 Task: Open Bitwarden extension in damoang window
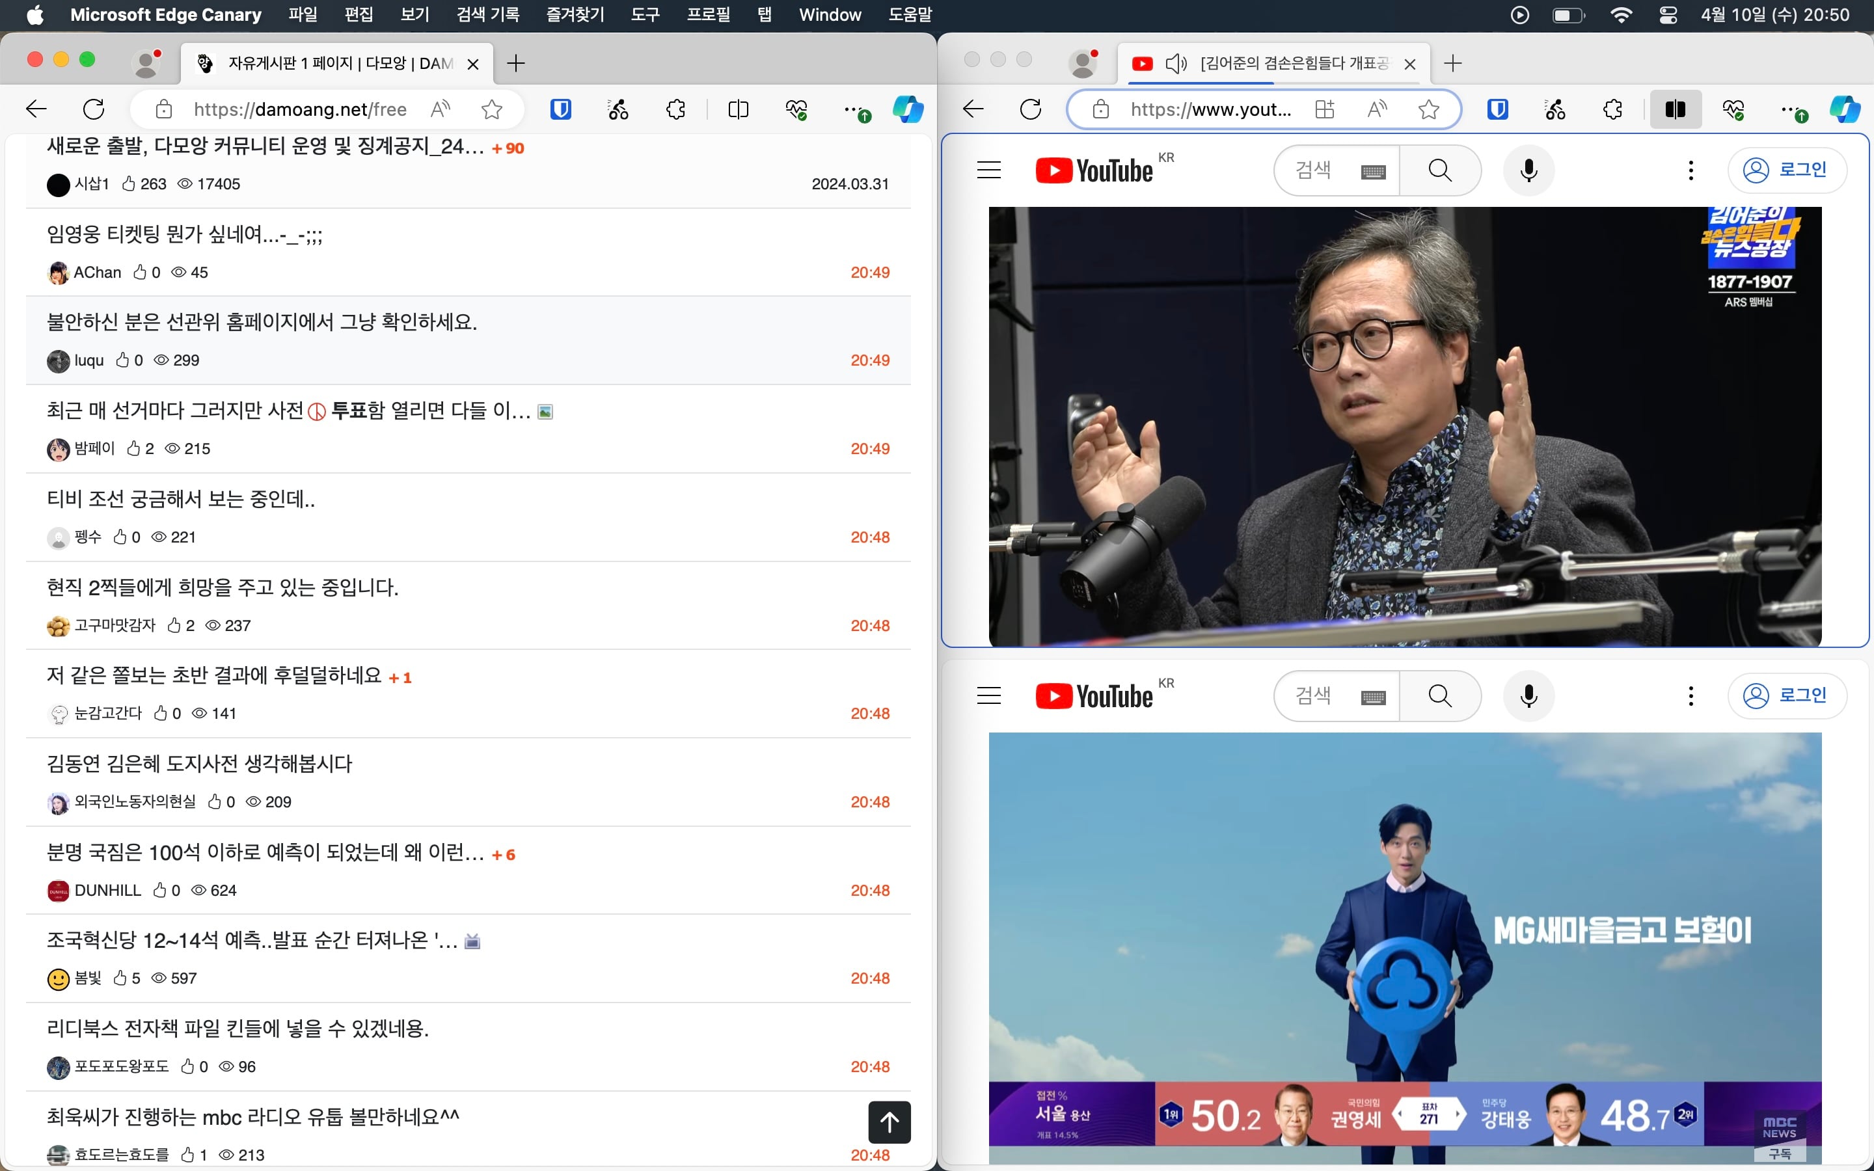561,109
